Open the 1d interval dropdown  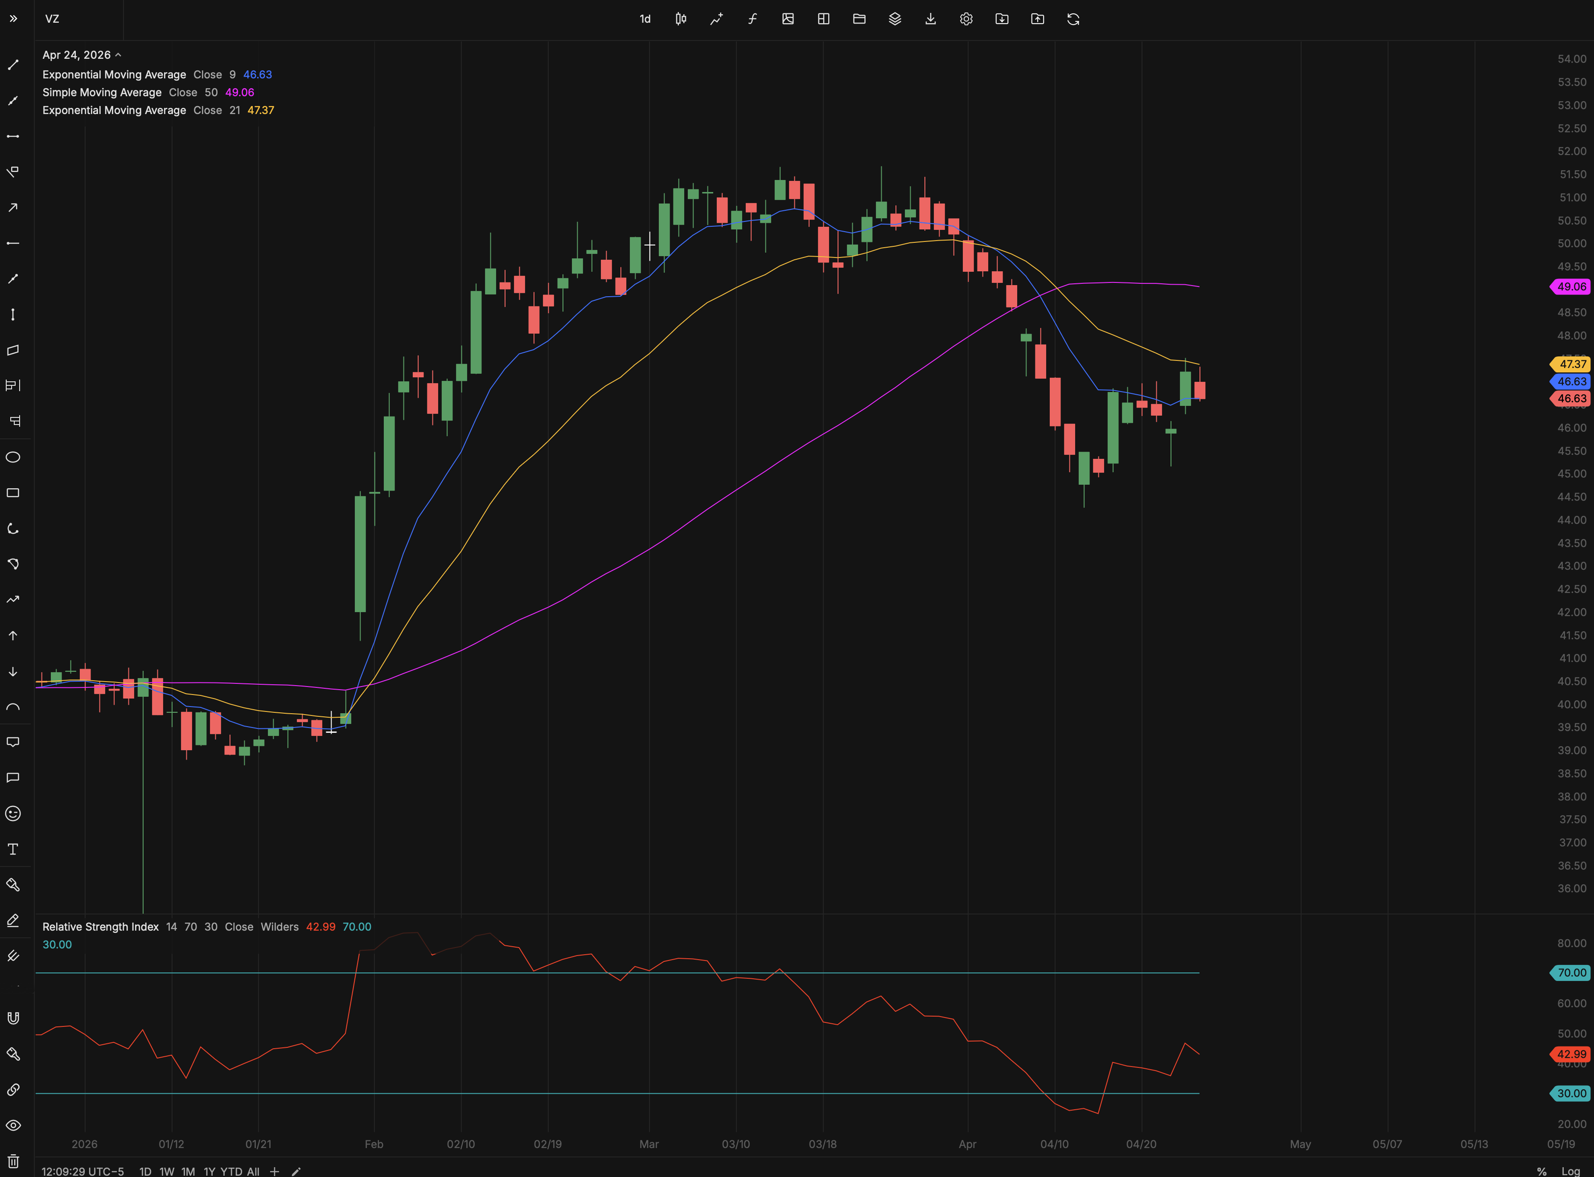pos(645,19)
